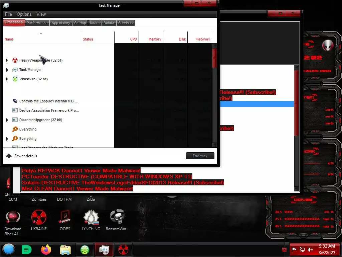Viewport: 342px width, 257px height.
Task: Click the HeavyWeapon radiation process icon
Action: point(15,60)
